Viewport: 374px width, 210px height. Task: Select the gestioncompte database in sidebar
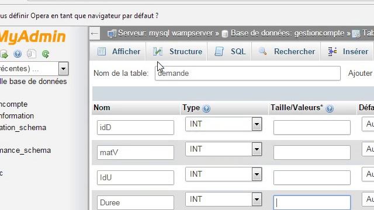point(13,104)
